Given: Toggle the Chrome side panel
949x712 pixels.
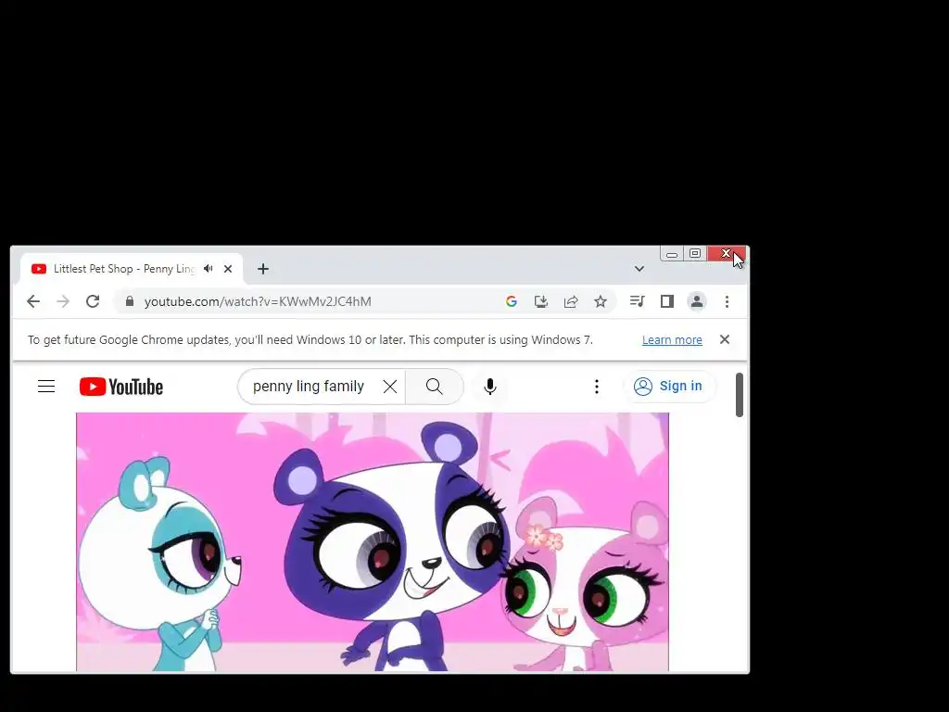Looking at the screenshot, I should coord(667,301).
